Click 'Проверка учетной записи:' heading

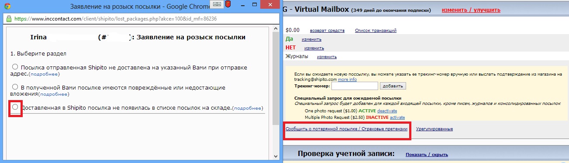[x=346, y=154]
